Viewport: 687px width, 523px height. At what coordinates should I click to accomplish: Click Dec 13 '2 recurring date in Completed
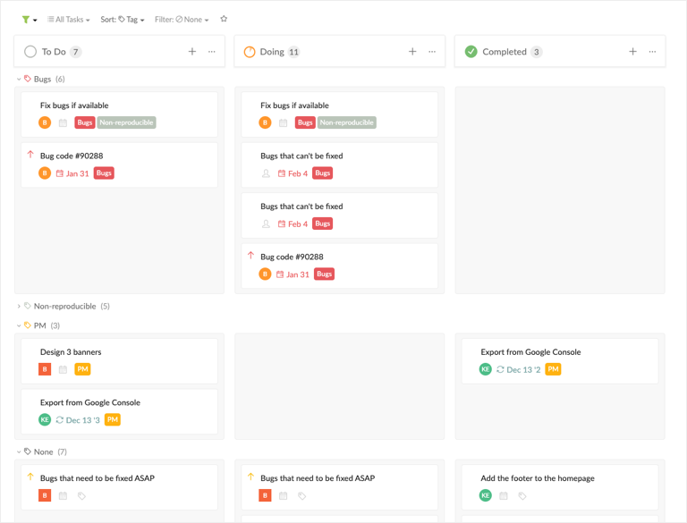(x=519, y=370)
